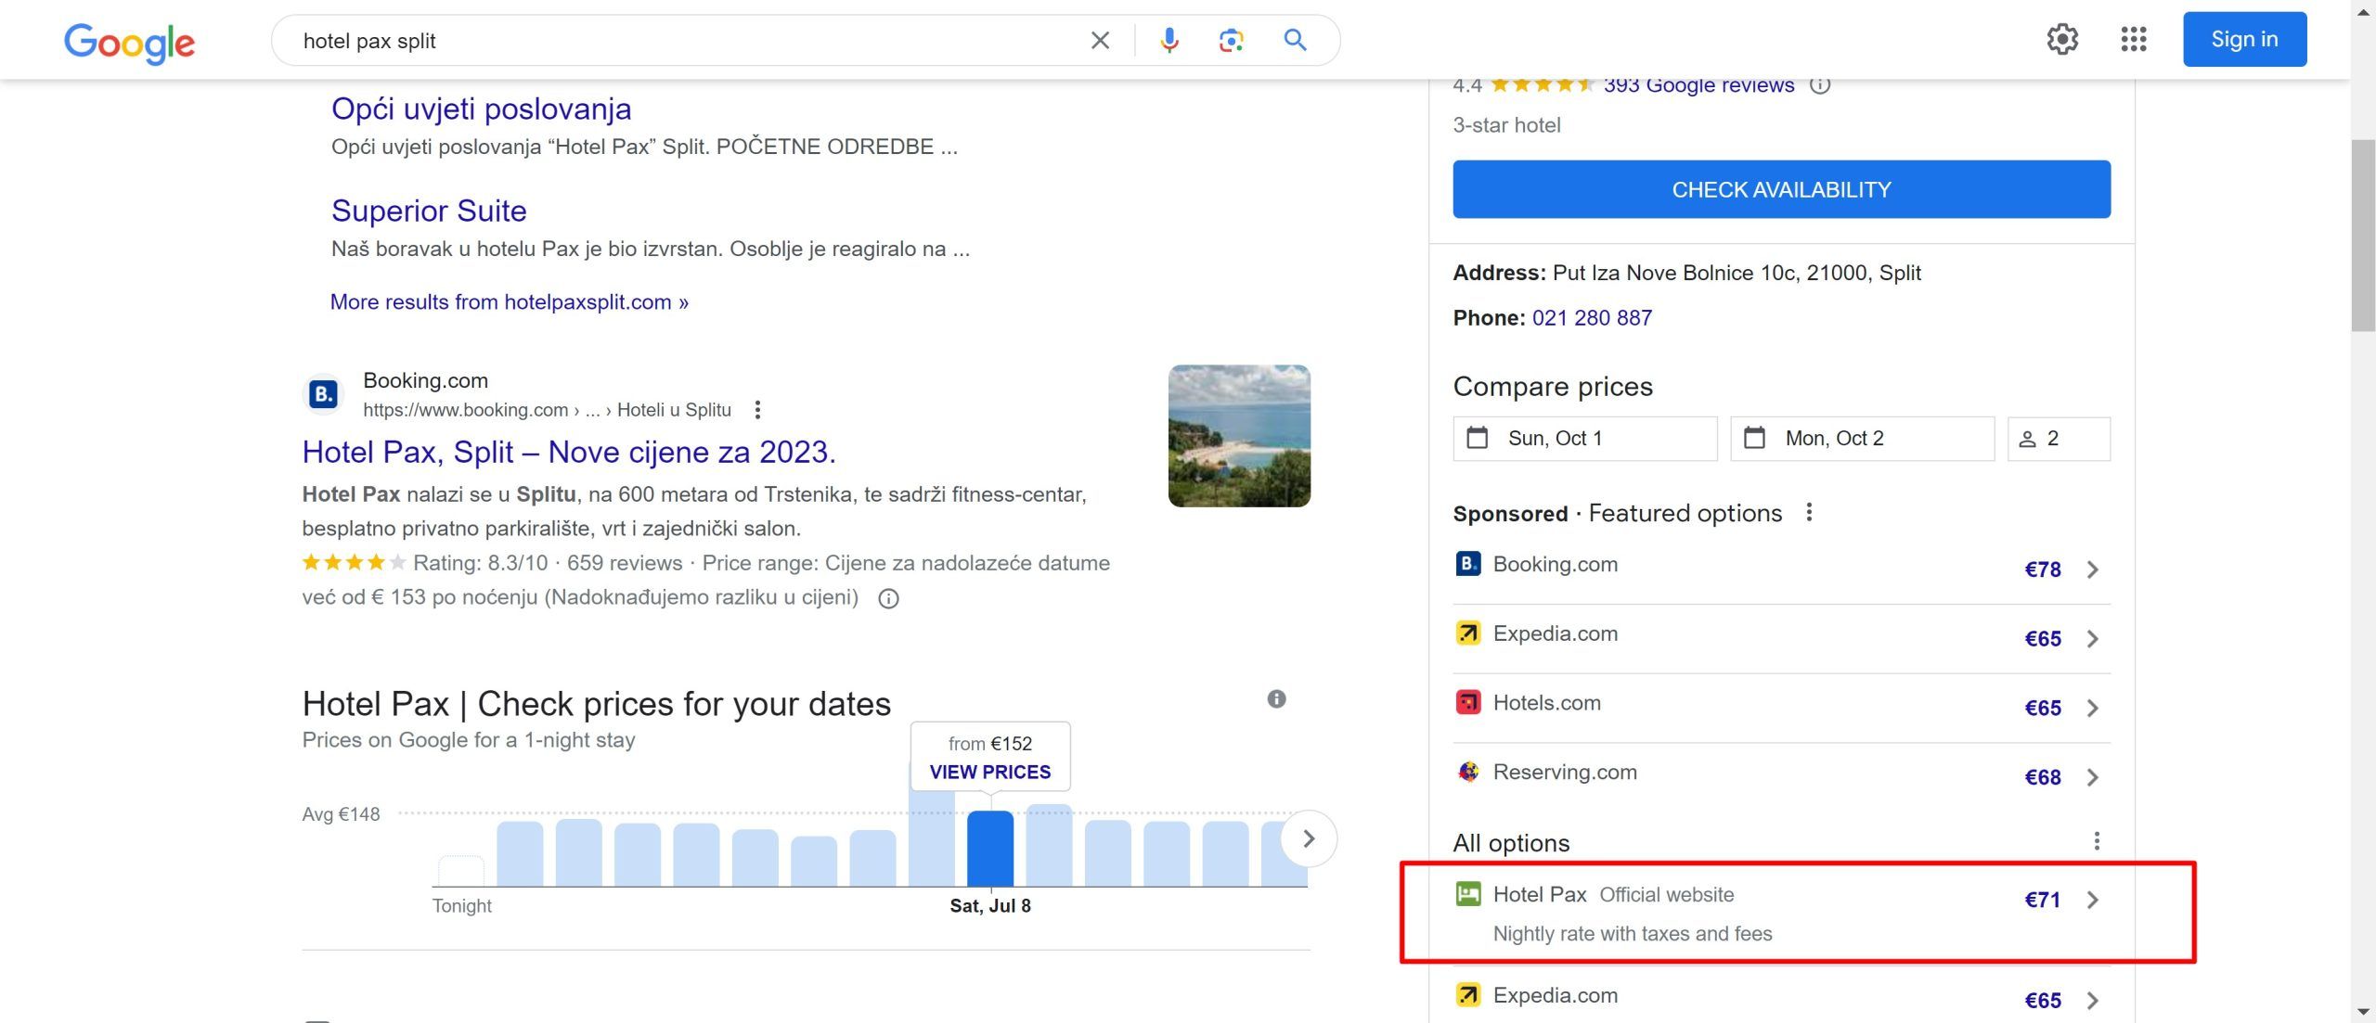Viewport: 2376px width, 1023px height.
Task: Expand the Booking.com €78 price option
Action: 2092,569
